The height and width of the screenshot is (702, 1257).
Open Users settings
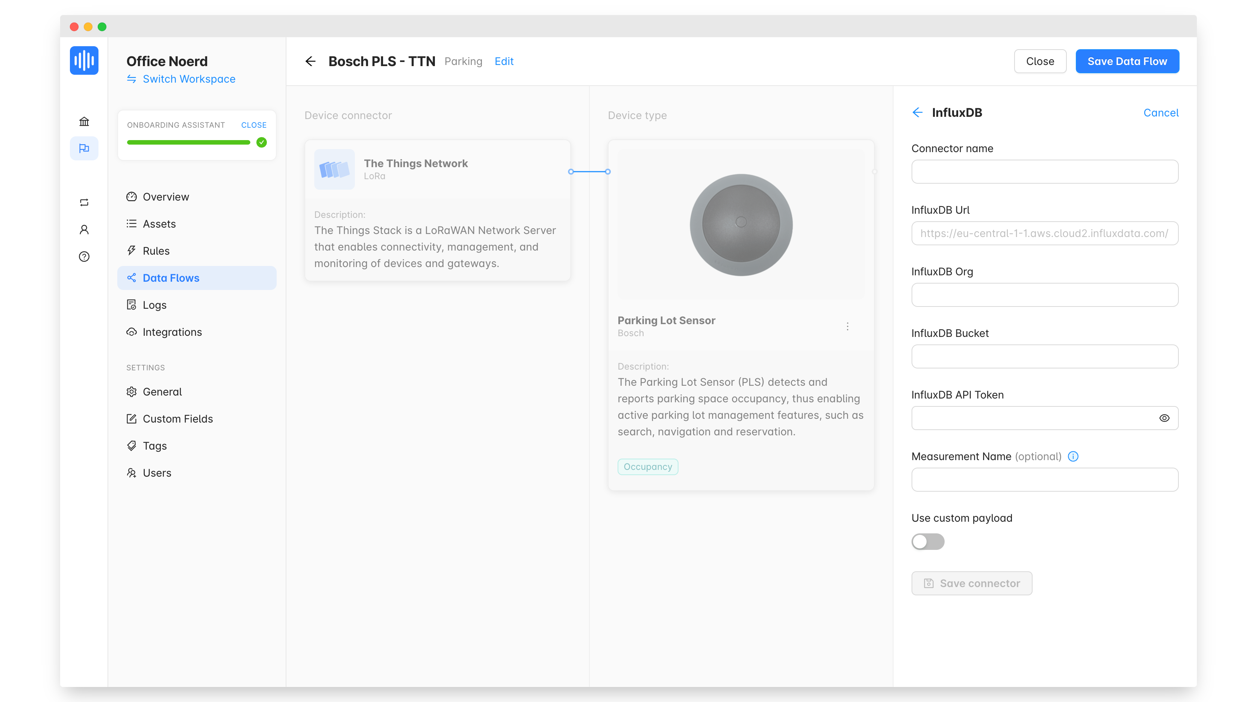pyautogui.click(x=197, y=473)
